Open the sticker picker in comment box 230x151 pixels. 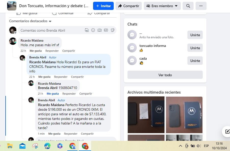pos(112,30)
